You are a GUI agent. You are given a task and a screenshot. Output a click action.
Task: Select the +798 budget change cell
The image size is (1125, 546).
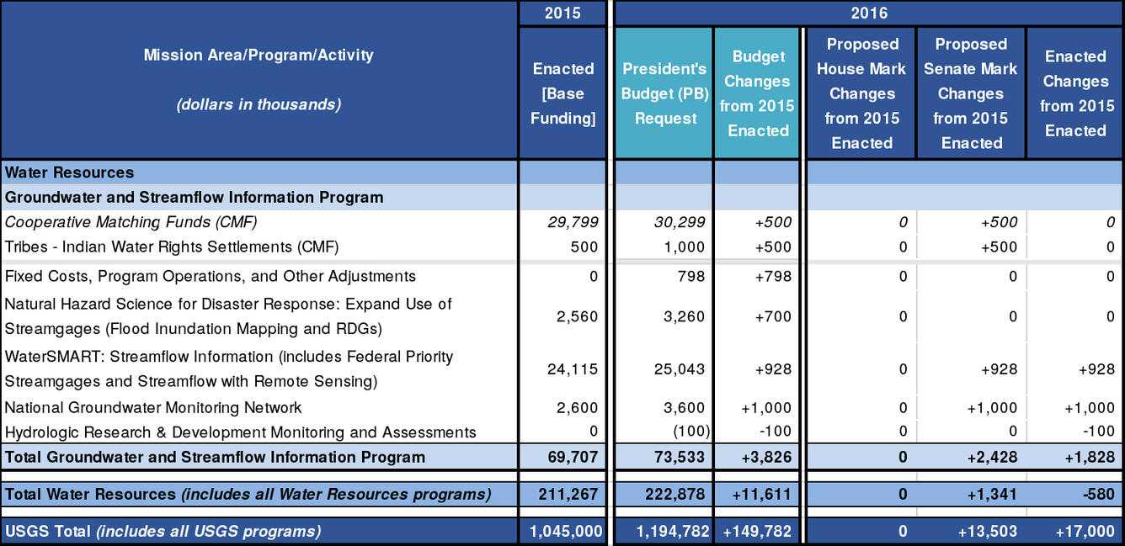[x=757, y=276]
